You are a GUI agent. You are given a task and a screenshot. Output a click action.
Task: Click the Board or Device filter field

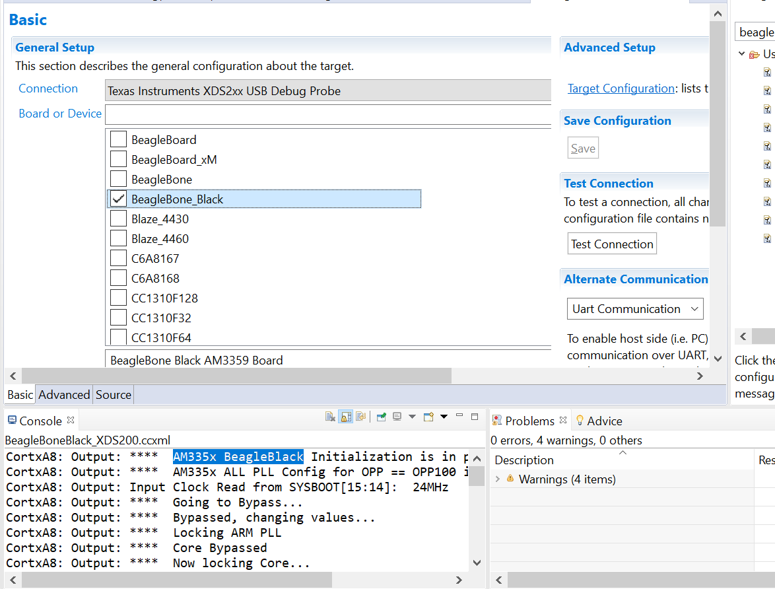[x=328, y=115]
